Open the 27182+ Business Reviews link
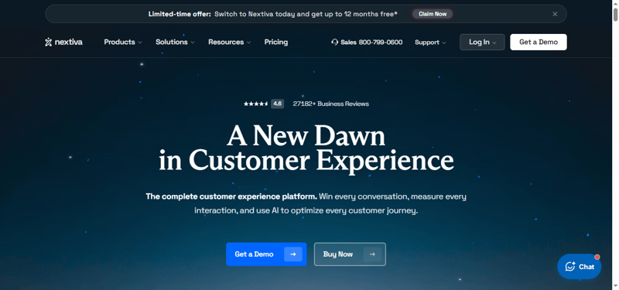 [331, 104]
